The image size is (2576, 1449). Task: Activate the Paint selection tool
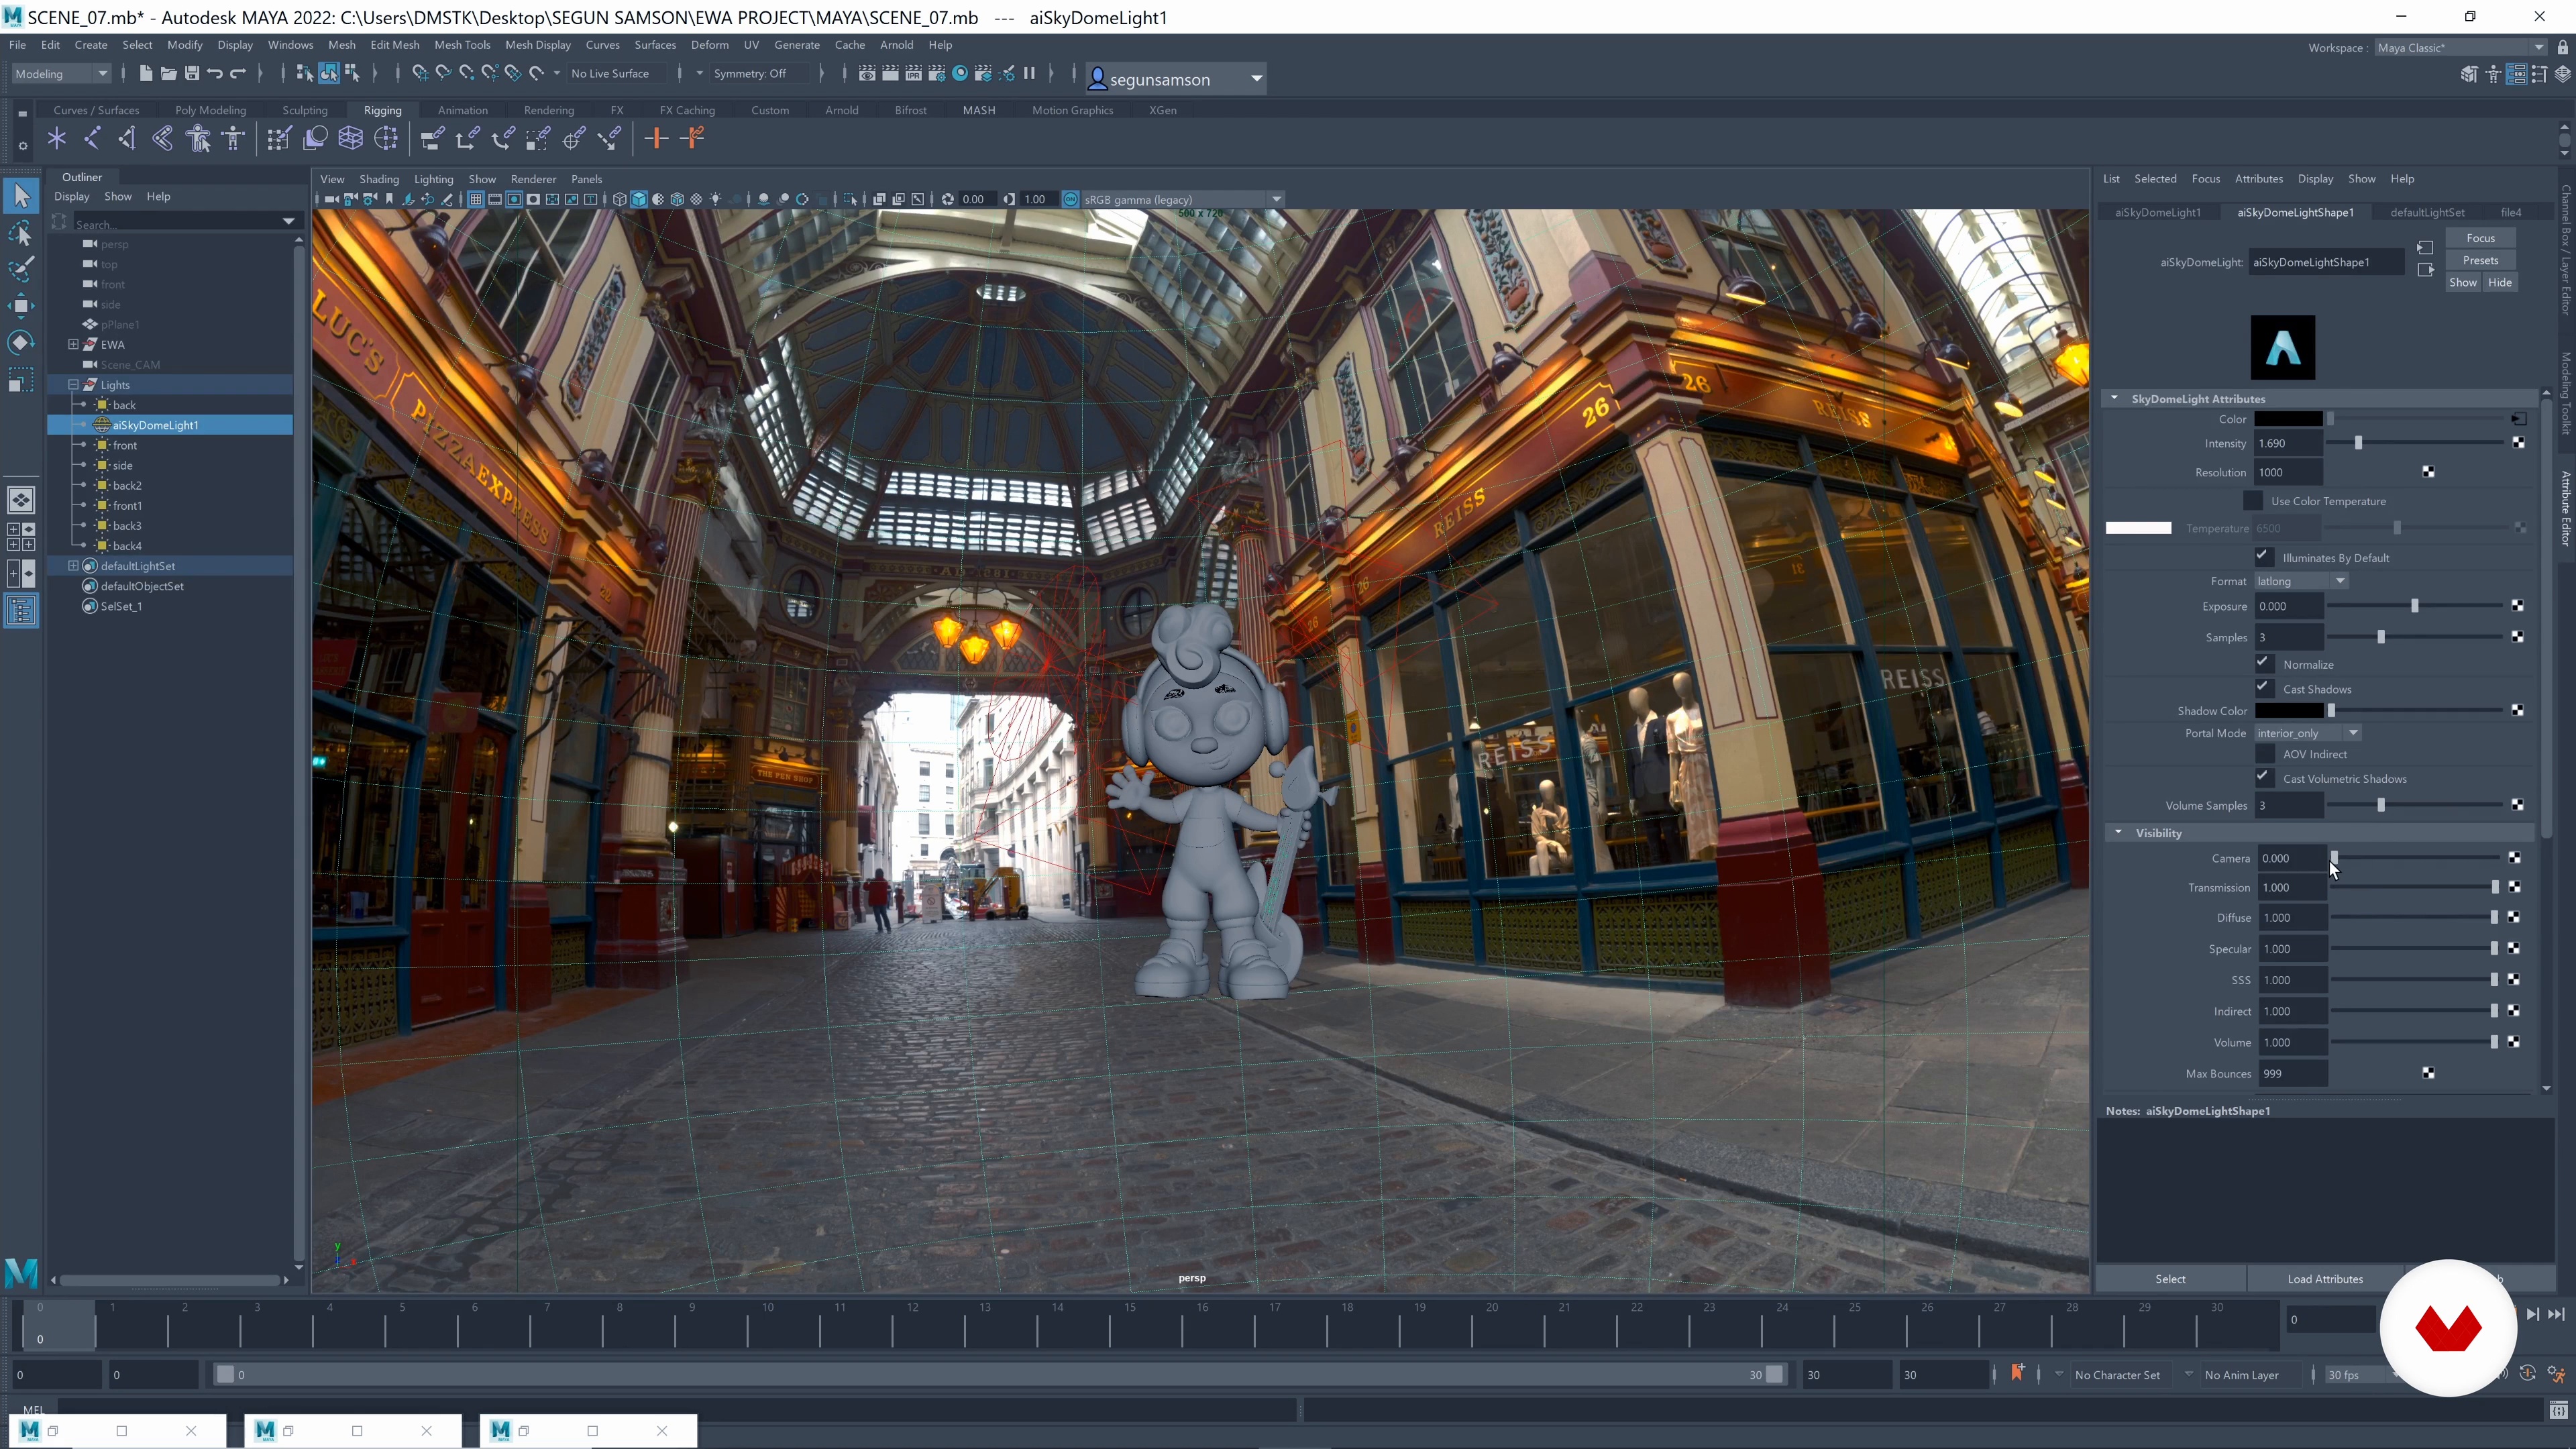(21, 269)
